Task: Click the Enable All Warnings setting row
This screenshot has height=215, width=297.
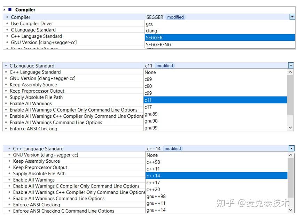Action: click(31, 103)
